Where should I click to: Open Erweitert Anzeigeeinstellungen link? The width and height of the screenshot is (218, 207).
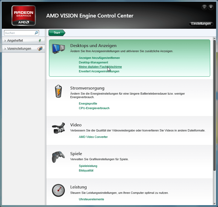99,71
